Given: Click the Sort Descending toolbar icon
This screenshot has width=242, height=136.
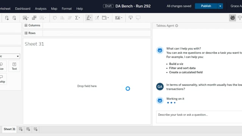Looking at the screenshot, I should click(70, 18).
